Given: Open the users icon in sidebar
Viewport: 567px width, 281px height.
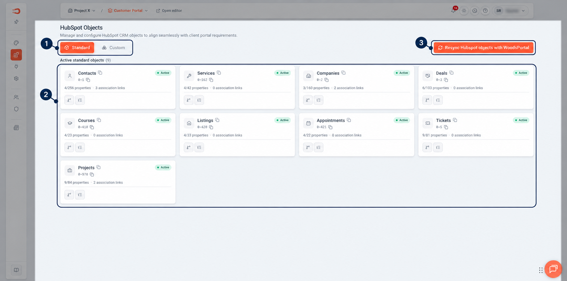Looking at the screenshot, I should [16, 97].
